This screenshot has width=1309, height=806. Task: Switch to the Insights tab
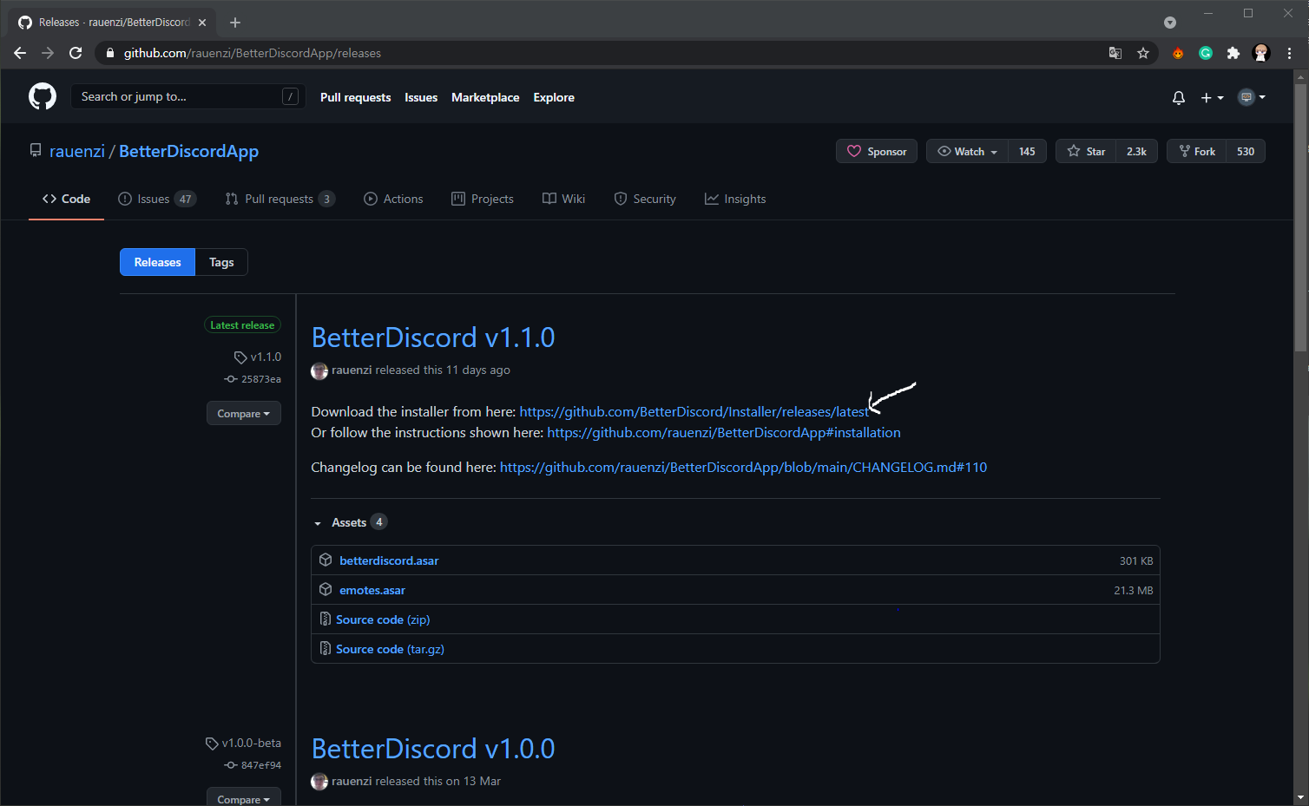[x=735, y=199]
